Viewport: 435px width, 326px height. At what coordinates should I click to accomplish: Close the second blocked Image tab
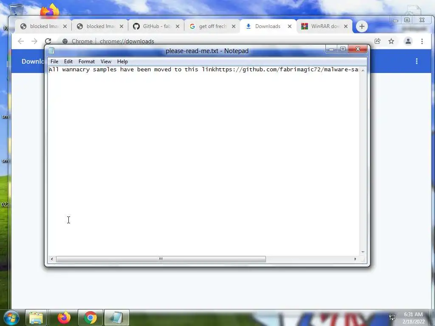121,26
